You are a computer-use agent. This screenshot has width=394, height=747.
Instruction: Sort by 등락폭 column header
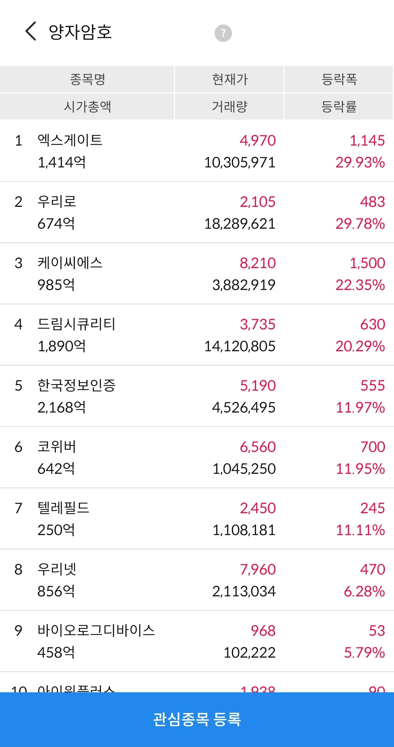[x=339, y=79]
